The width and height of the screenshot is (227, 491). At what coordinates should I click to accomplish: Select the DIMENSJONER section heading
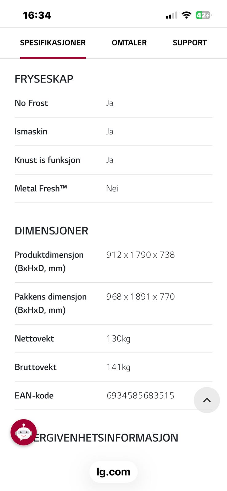(51, 231)
